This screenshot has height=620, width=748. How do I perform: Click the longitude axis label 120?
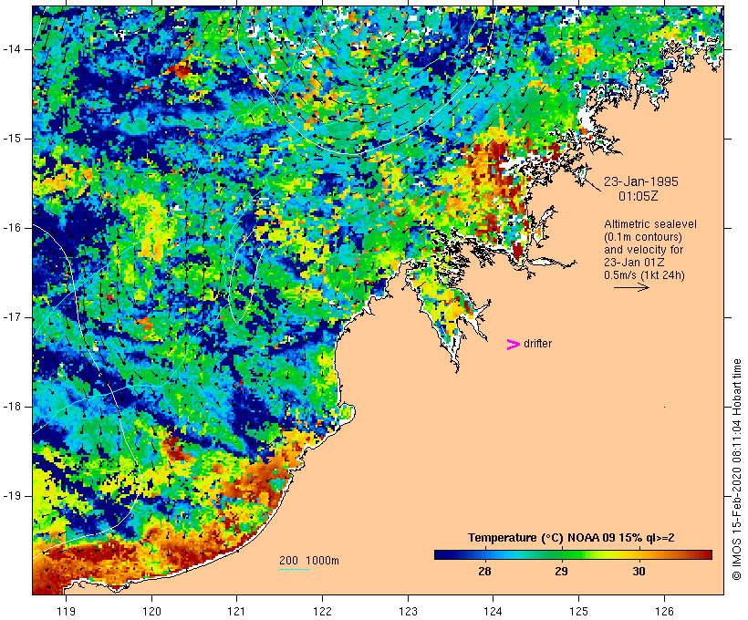click(151, 611)
